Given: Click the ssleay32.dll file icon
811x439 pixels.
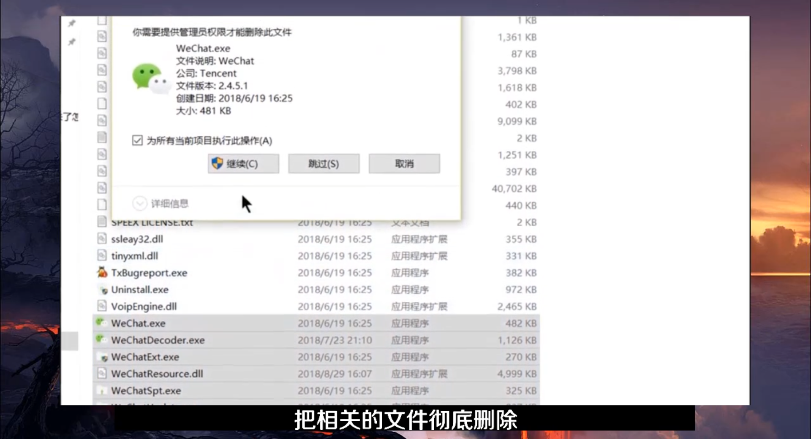Looking at the screenshot, I should point(101,239).
